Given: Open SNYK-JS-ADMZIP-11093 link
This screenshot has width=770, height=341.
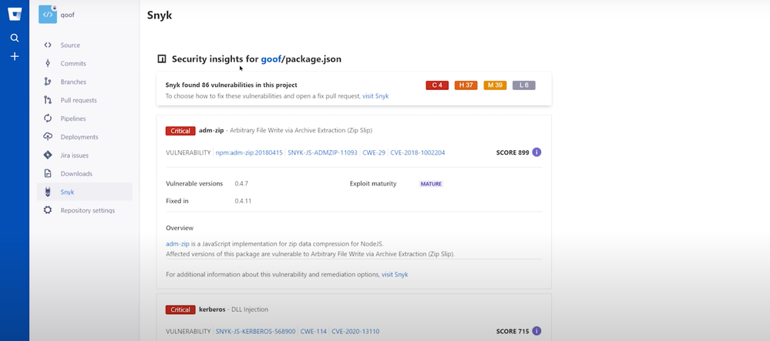Looking at the screenshot, I should tap(322, 152).
